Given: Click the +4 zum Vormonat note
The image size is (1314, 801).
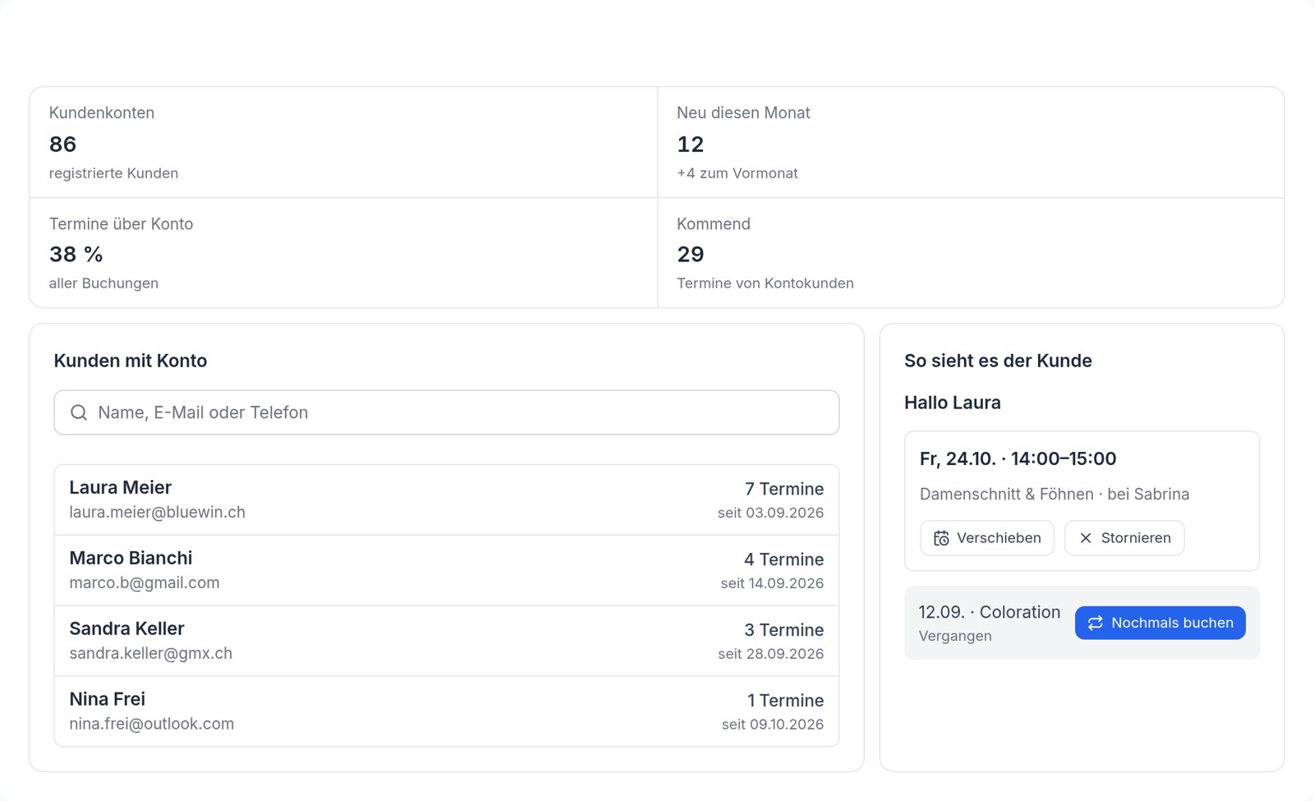Looking at the screenshot, I should point(737,173).
